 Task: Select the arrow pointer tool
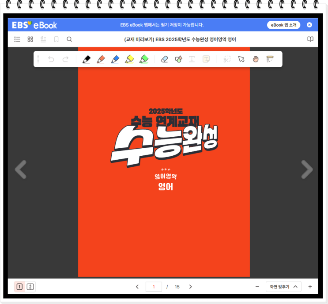coord(241,59)
